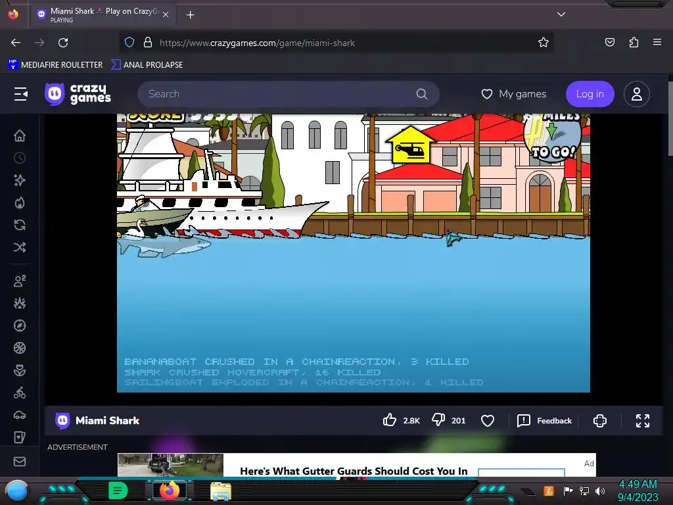Image resolution: width=673 pixels, height=505 pixels.
Task: Open the user profile avatar
Action: [636, 94]
